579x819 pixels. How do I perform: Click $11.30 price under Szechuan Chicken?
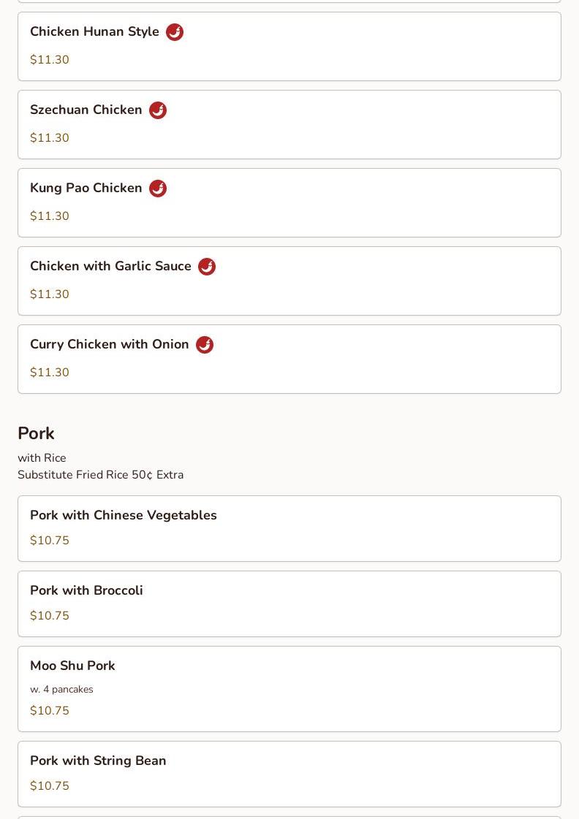pos(50,138)
